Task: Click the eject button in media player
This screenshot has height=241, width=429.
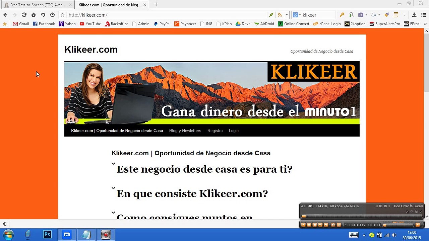Action: click(x=418, y=225)
